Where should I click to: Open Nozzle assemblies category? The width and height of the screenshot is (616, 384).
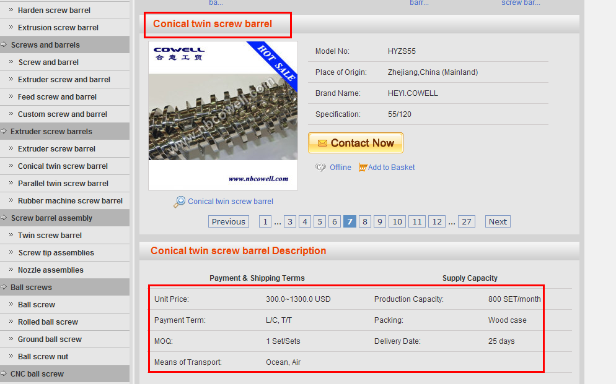pyautogui.click(x=51, y=270)
